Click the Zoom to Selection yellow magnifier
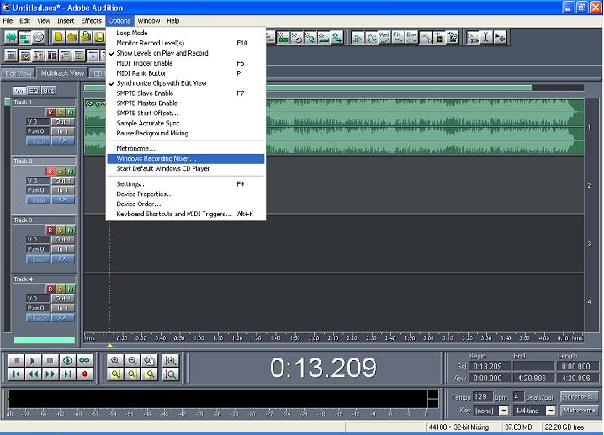This screenshot has width=604, height=435. 115,374
